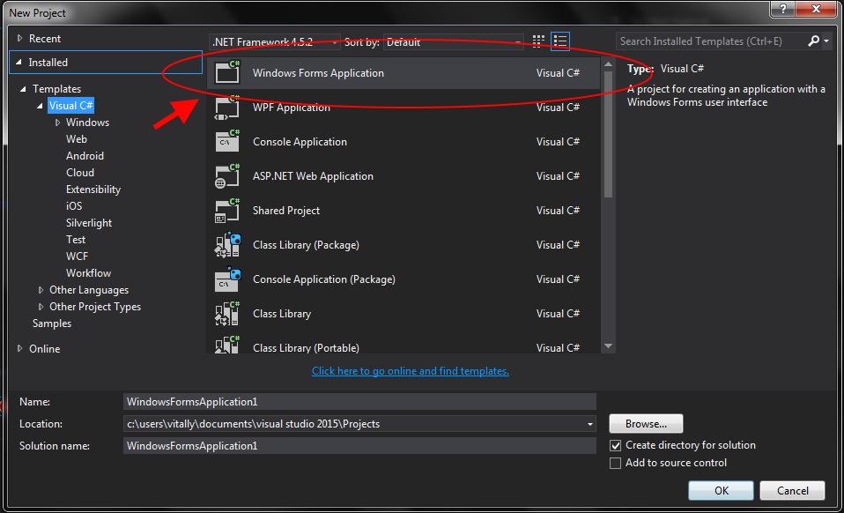Switch to small icons view
The height and width of the screenshot is (513, 844).
click(x=539, y=41)
